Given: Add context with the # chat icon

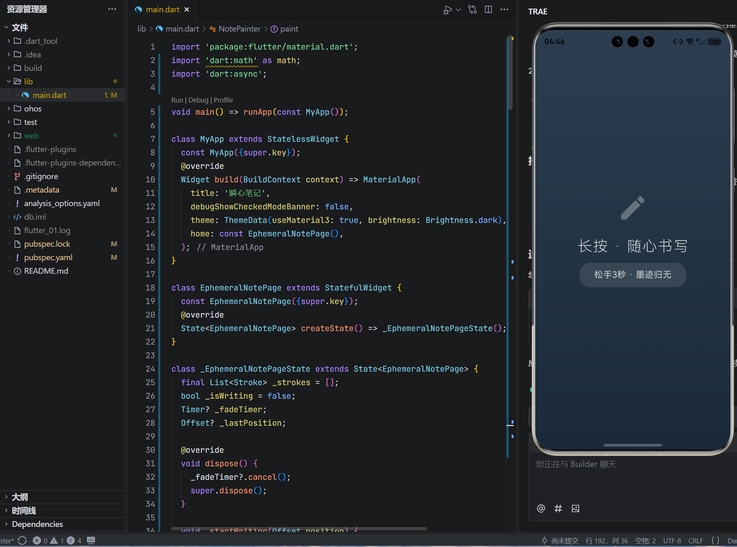Looking at the screenshot, I should (x=558, y=508).
